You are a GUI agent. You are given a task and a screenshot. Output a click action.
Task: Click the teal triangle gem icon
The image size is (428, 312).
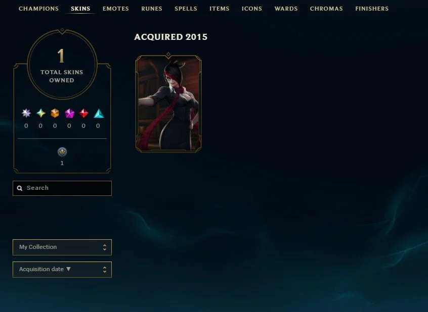coord(99,113)
